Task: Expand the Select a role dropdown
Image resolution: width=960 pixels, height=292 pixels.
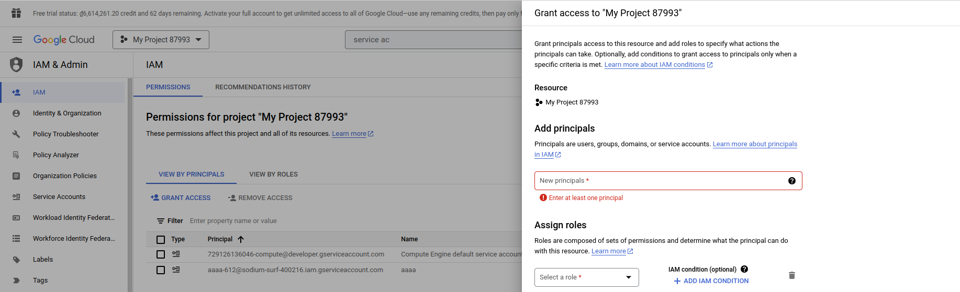Action: (x=586, y=277)
